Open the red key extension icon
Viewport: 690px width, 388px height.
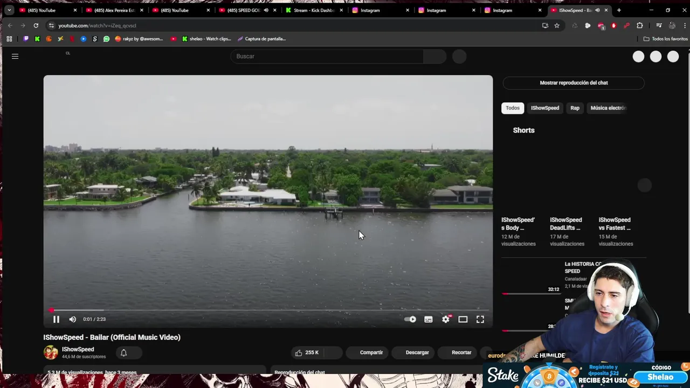[x=626, y=25]
